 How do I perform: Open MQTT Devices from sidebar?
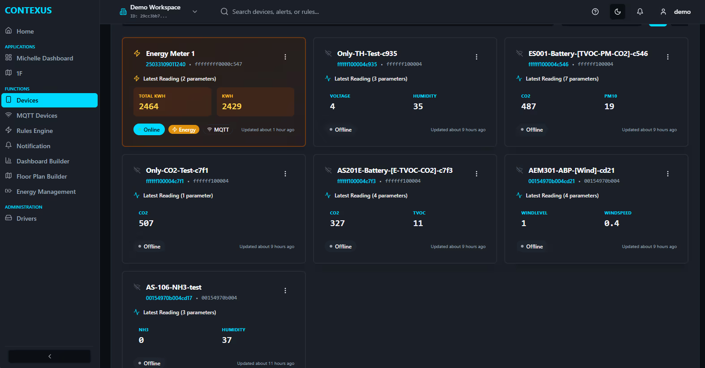click(37, 116)
